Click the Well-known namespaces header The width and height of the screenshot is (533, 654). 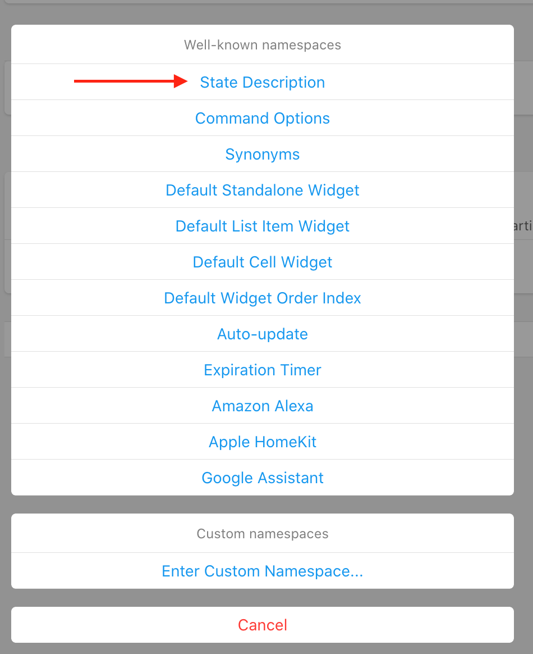(x=263, y=45)
